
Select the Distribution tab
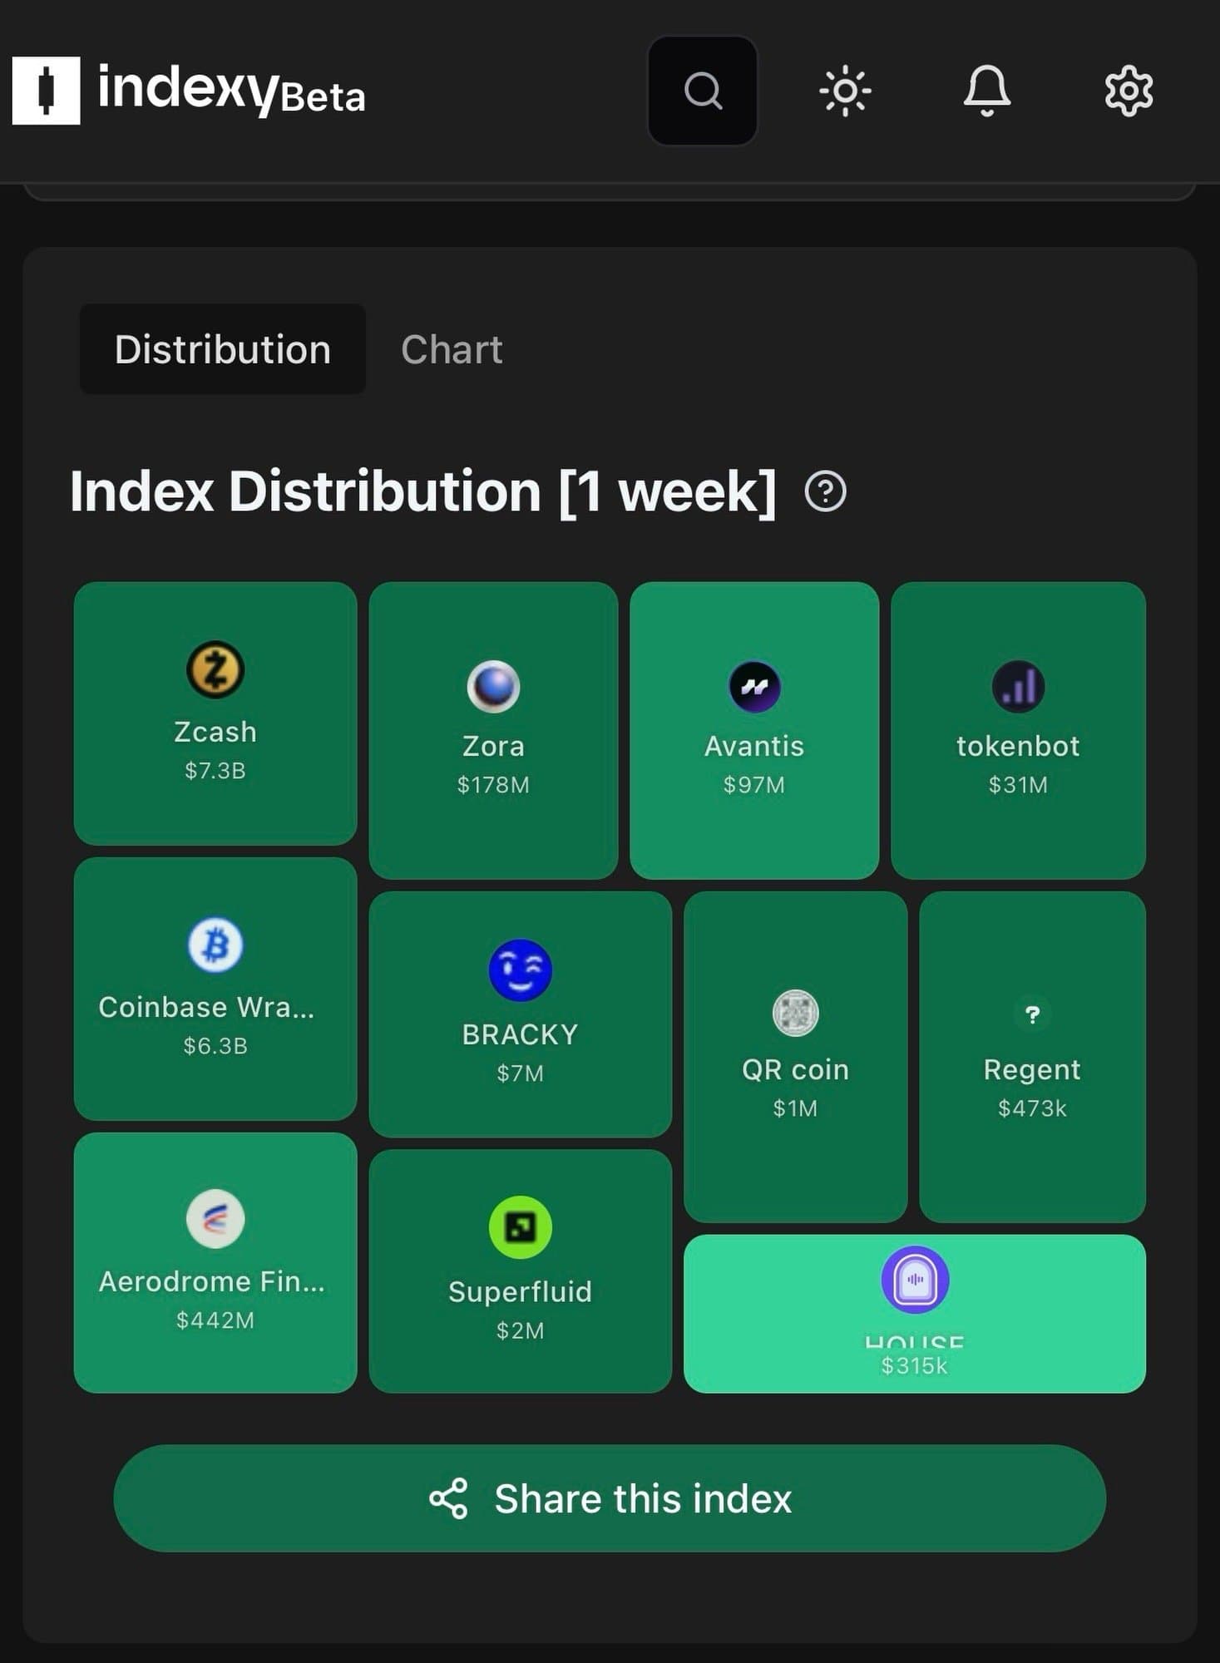click(x=222, y=349)
